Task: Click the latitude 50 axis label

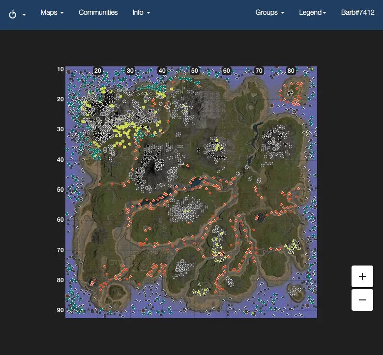Action: tap(60, 190)
